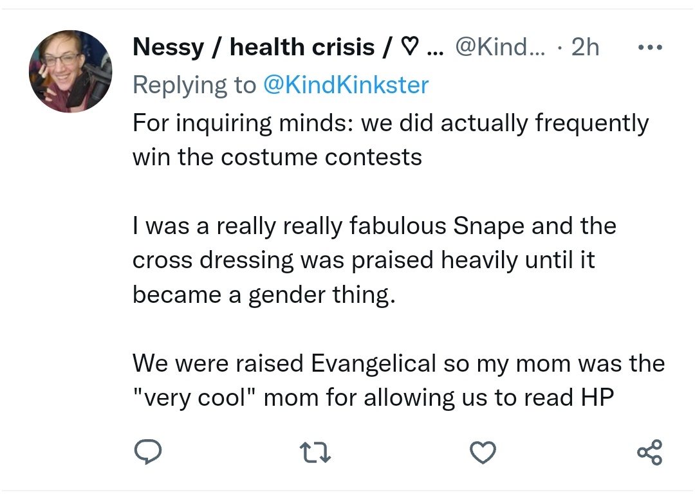Like the tweet using the heart icon
This screenshot has height=499, width=695.
coord(483,452)
